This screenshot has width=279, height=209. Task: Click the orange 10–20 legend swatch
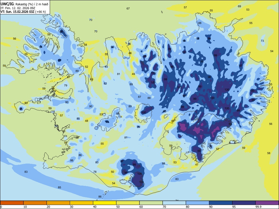35,203
